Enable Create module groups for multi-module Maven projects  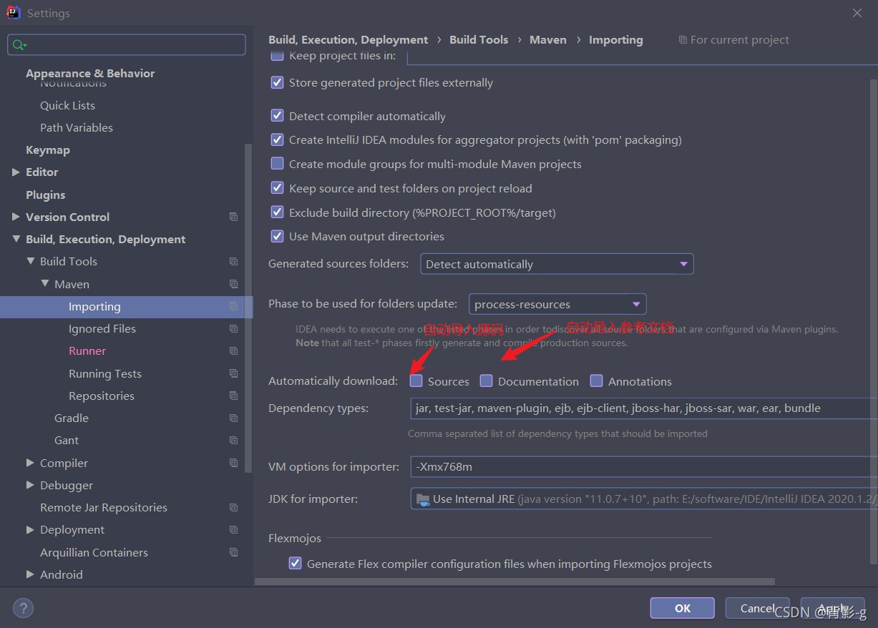point(277,164)
